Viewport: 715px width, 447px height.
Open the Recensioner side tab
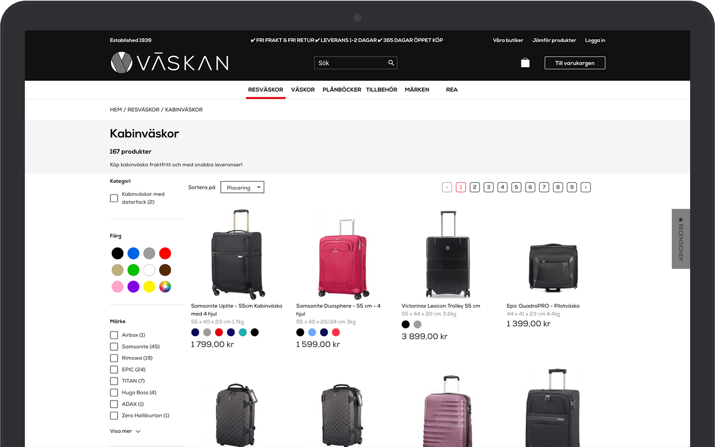coord(681,239)
